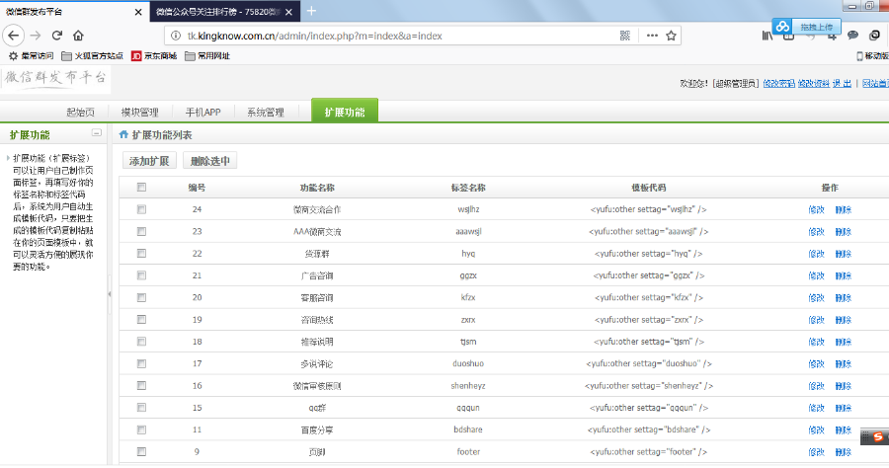Check the box for row 20 kfzx

[141, 297]
